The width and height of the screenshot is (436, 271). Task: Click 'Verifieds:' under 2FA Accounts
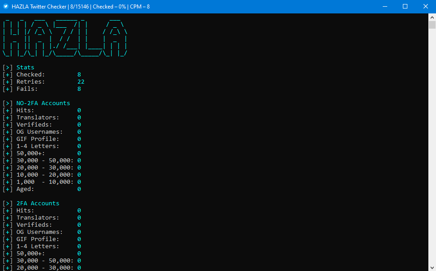(34, 225)
